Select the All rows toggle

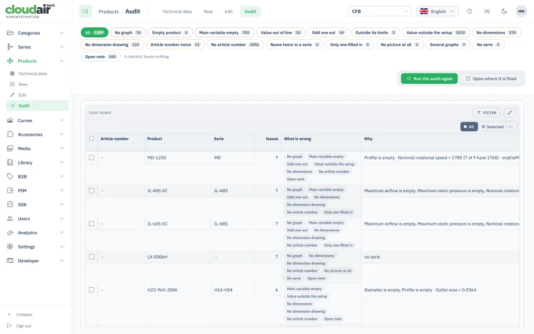(x=469, y=126)
